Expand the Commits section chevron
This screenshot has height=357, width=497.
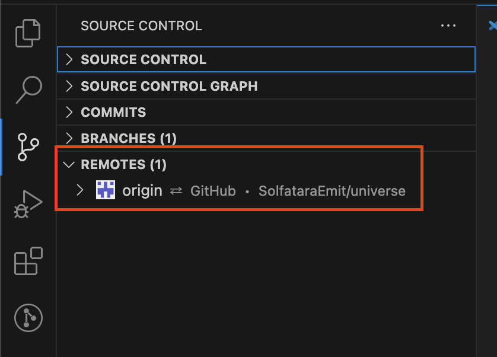[69, 112]
